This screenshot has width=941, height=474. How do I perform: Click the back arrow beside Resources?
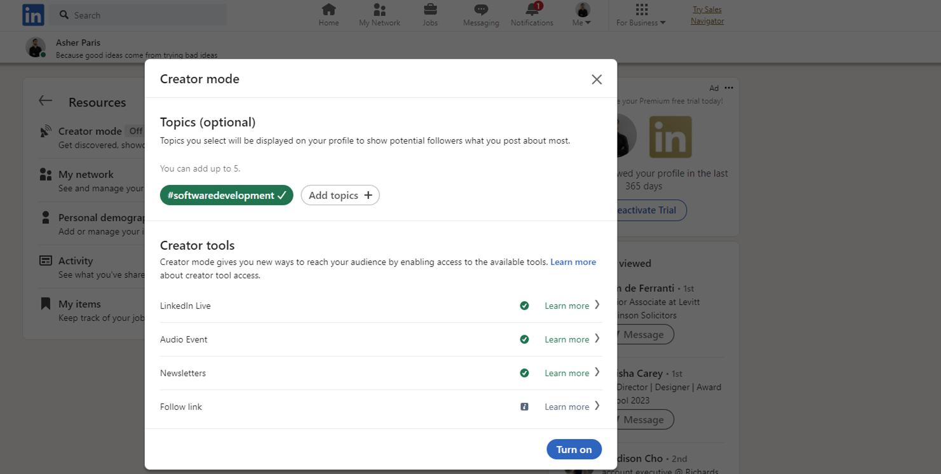point(45,101)
